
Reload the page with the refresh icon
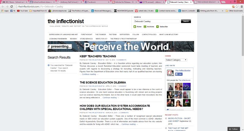[12, 7]
